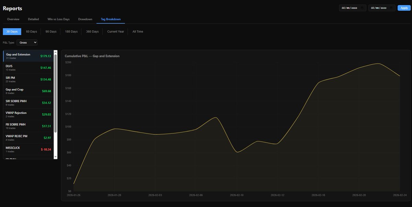Click the tag list scroll down arrow
The width and height of the screenshot is (412, 207).
pos(56,157)
